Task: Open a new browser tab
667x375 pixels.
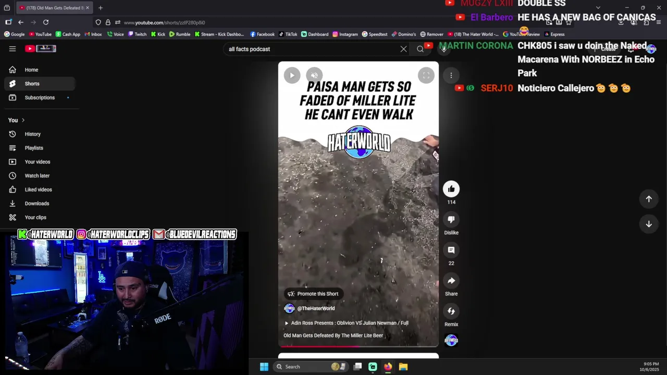Action: [101, 8]
